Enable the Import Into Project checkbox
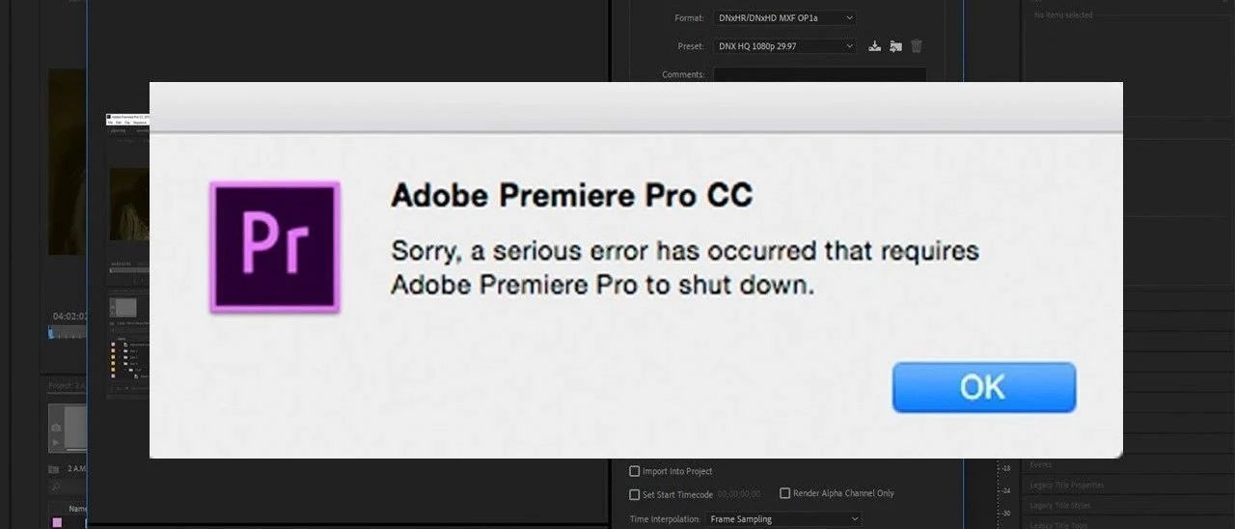The image size is (1235, 529). tap(634, 471)
